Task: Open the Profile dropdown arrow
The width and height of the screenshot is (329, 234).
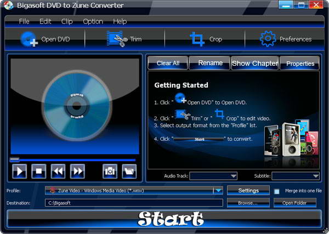Action: (218, 191)
